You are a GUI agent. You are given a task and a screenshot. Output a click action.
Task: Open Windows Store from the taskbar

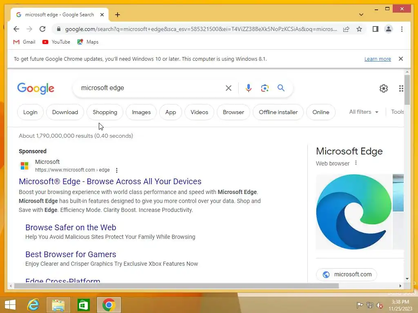click(x=83, y=305)
